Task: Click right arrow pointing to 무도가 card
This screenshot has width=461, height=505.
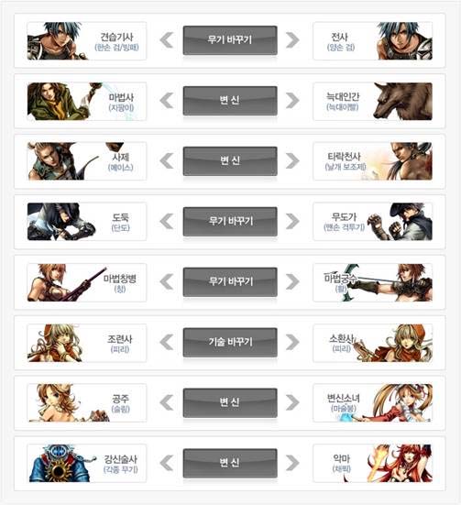Action: (292, 221)
